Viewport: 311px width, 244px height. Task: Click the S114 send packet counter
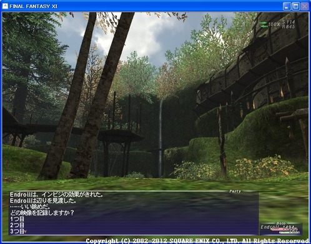pyautogui.click(x=289, y=22)
